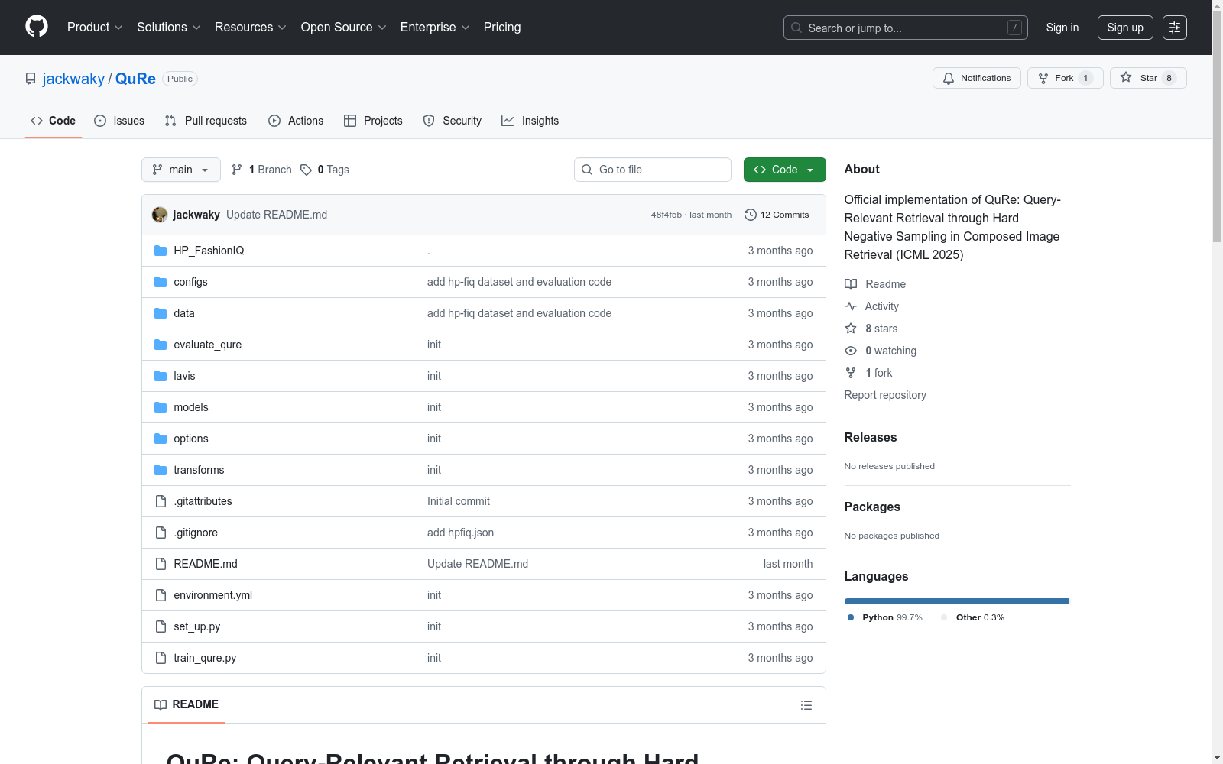Image resolution: width=1223 pixels, height=764 pixels.
Task: Click the Python language bar segment
Action: [956, 601]
